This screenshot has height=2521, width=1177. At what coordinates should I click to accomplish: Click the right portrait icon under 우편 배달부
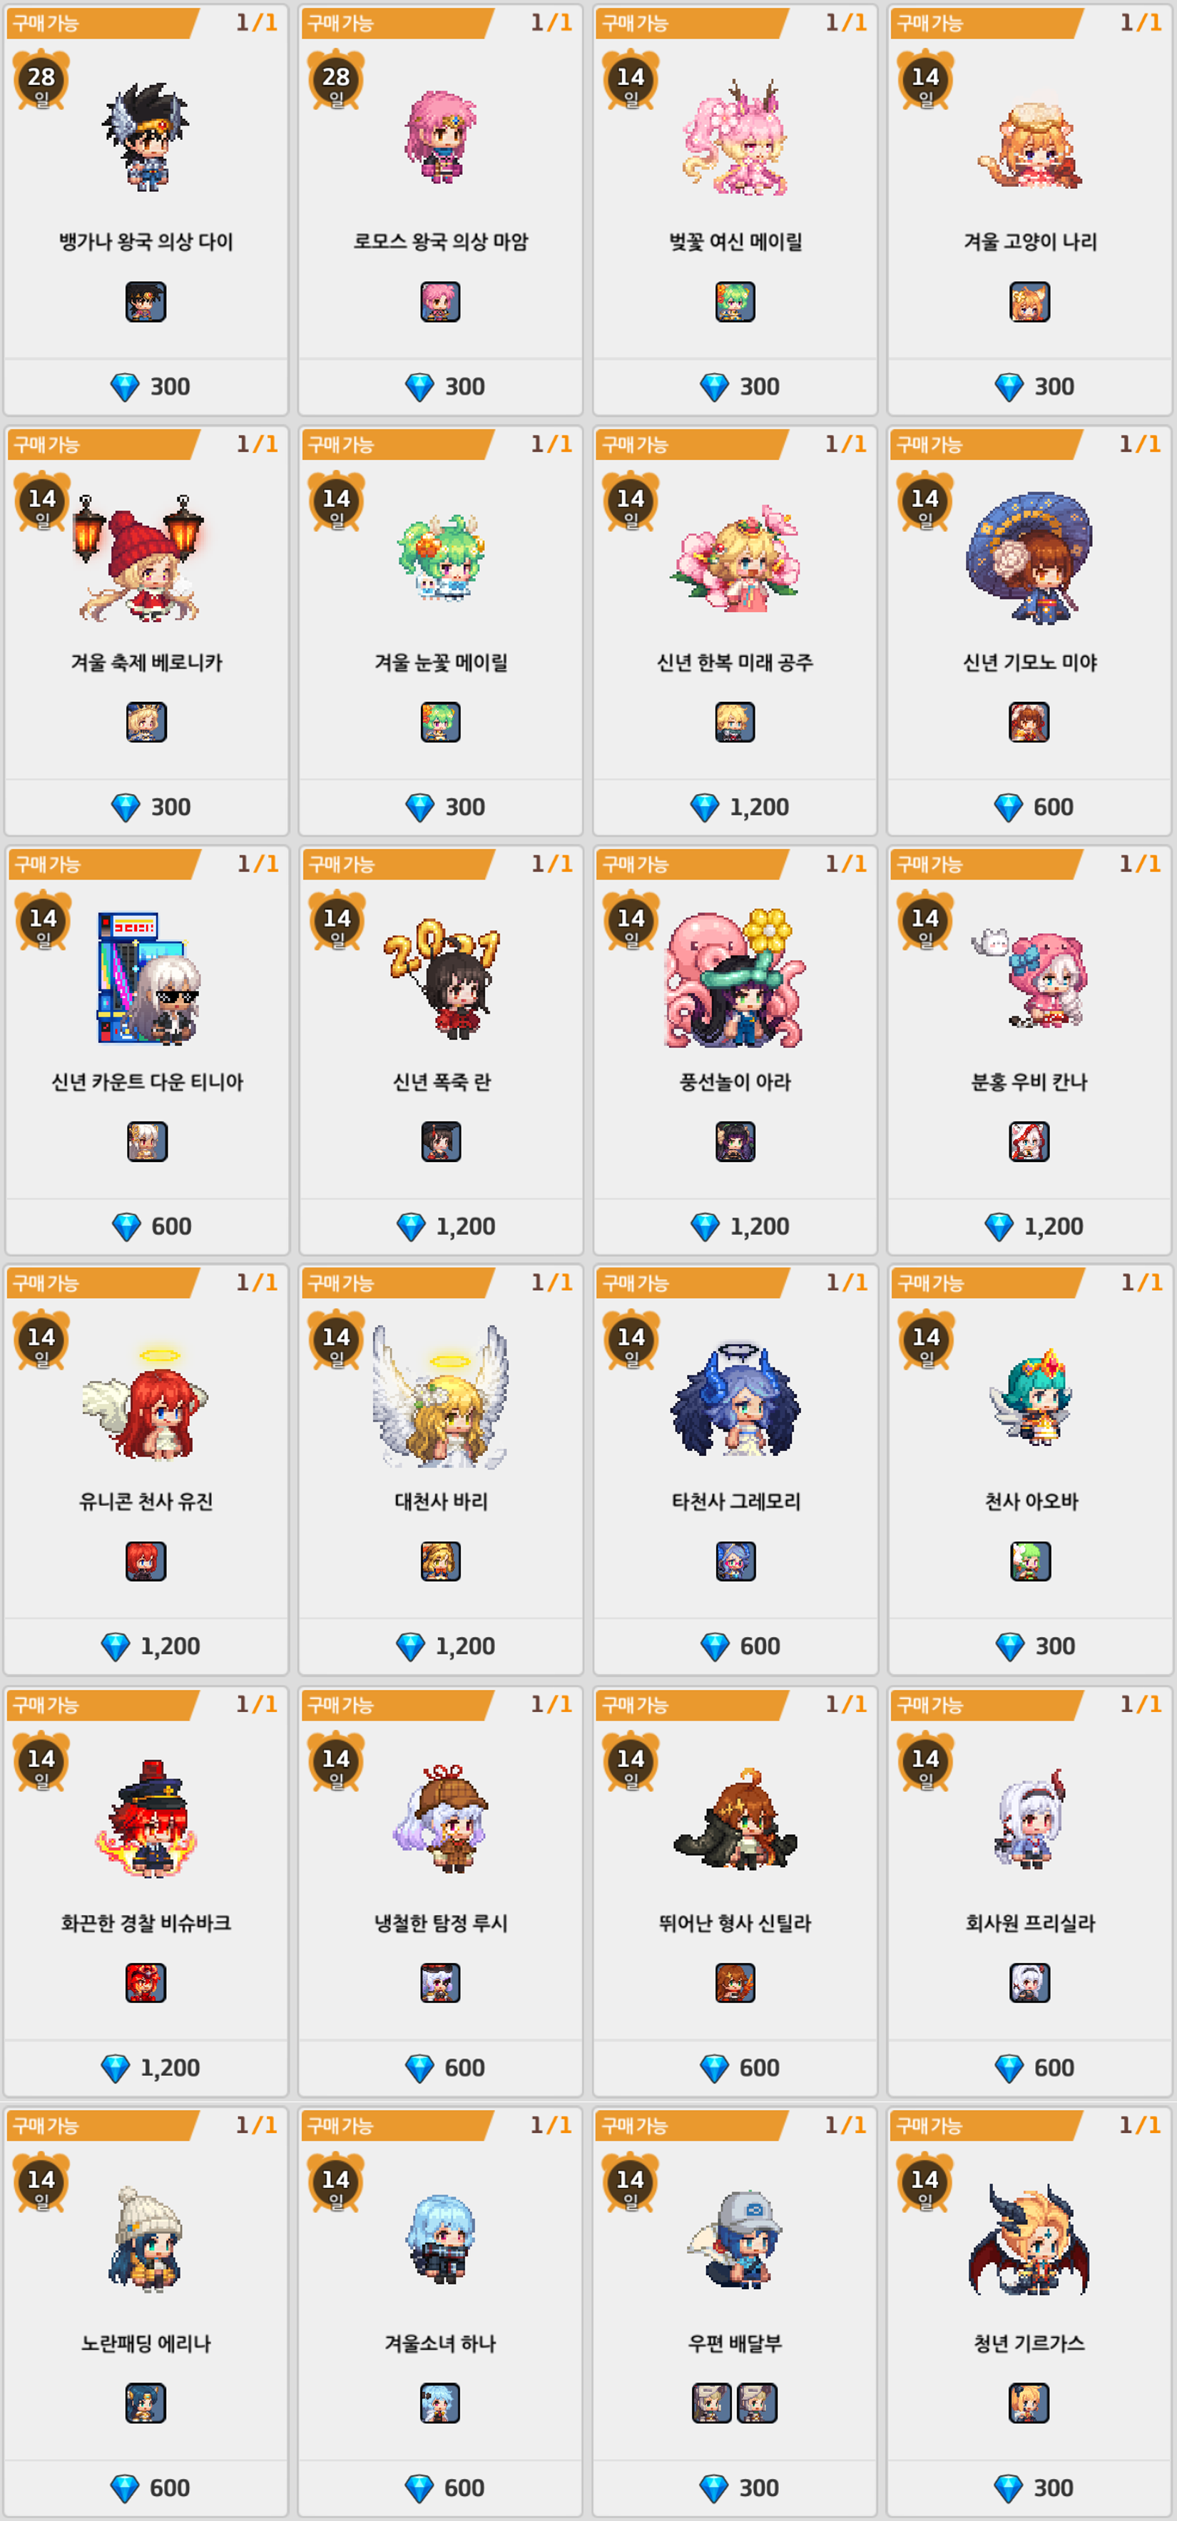click(756, 2403)
